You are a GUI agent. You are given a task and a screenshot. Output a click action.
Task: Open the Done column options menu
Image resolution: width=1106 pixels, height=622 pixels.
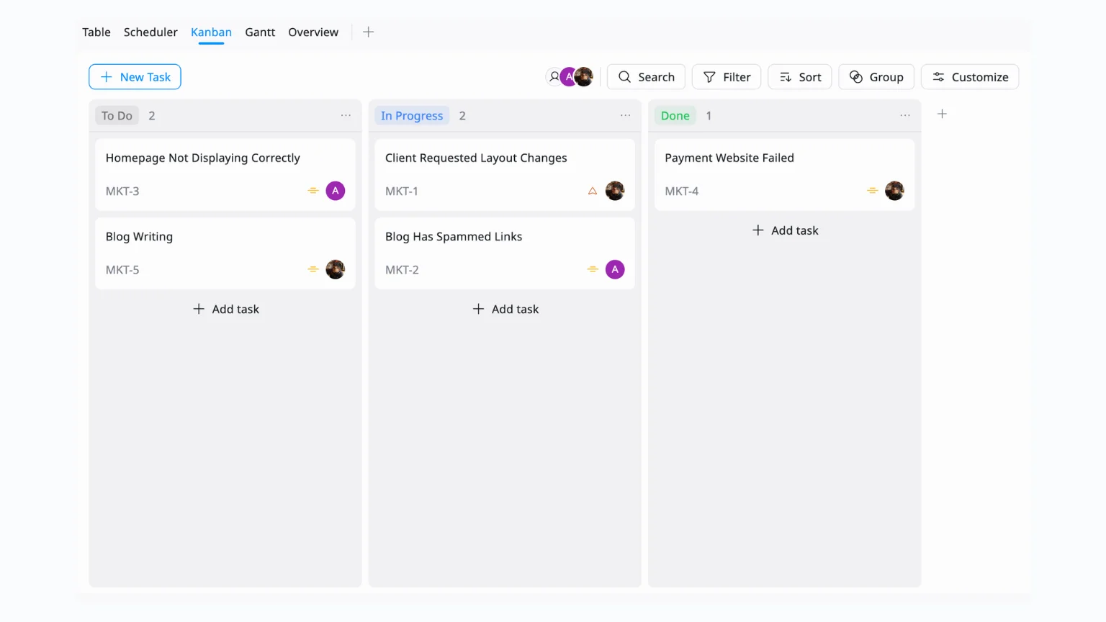[905, 115]
